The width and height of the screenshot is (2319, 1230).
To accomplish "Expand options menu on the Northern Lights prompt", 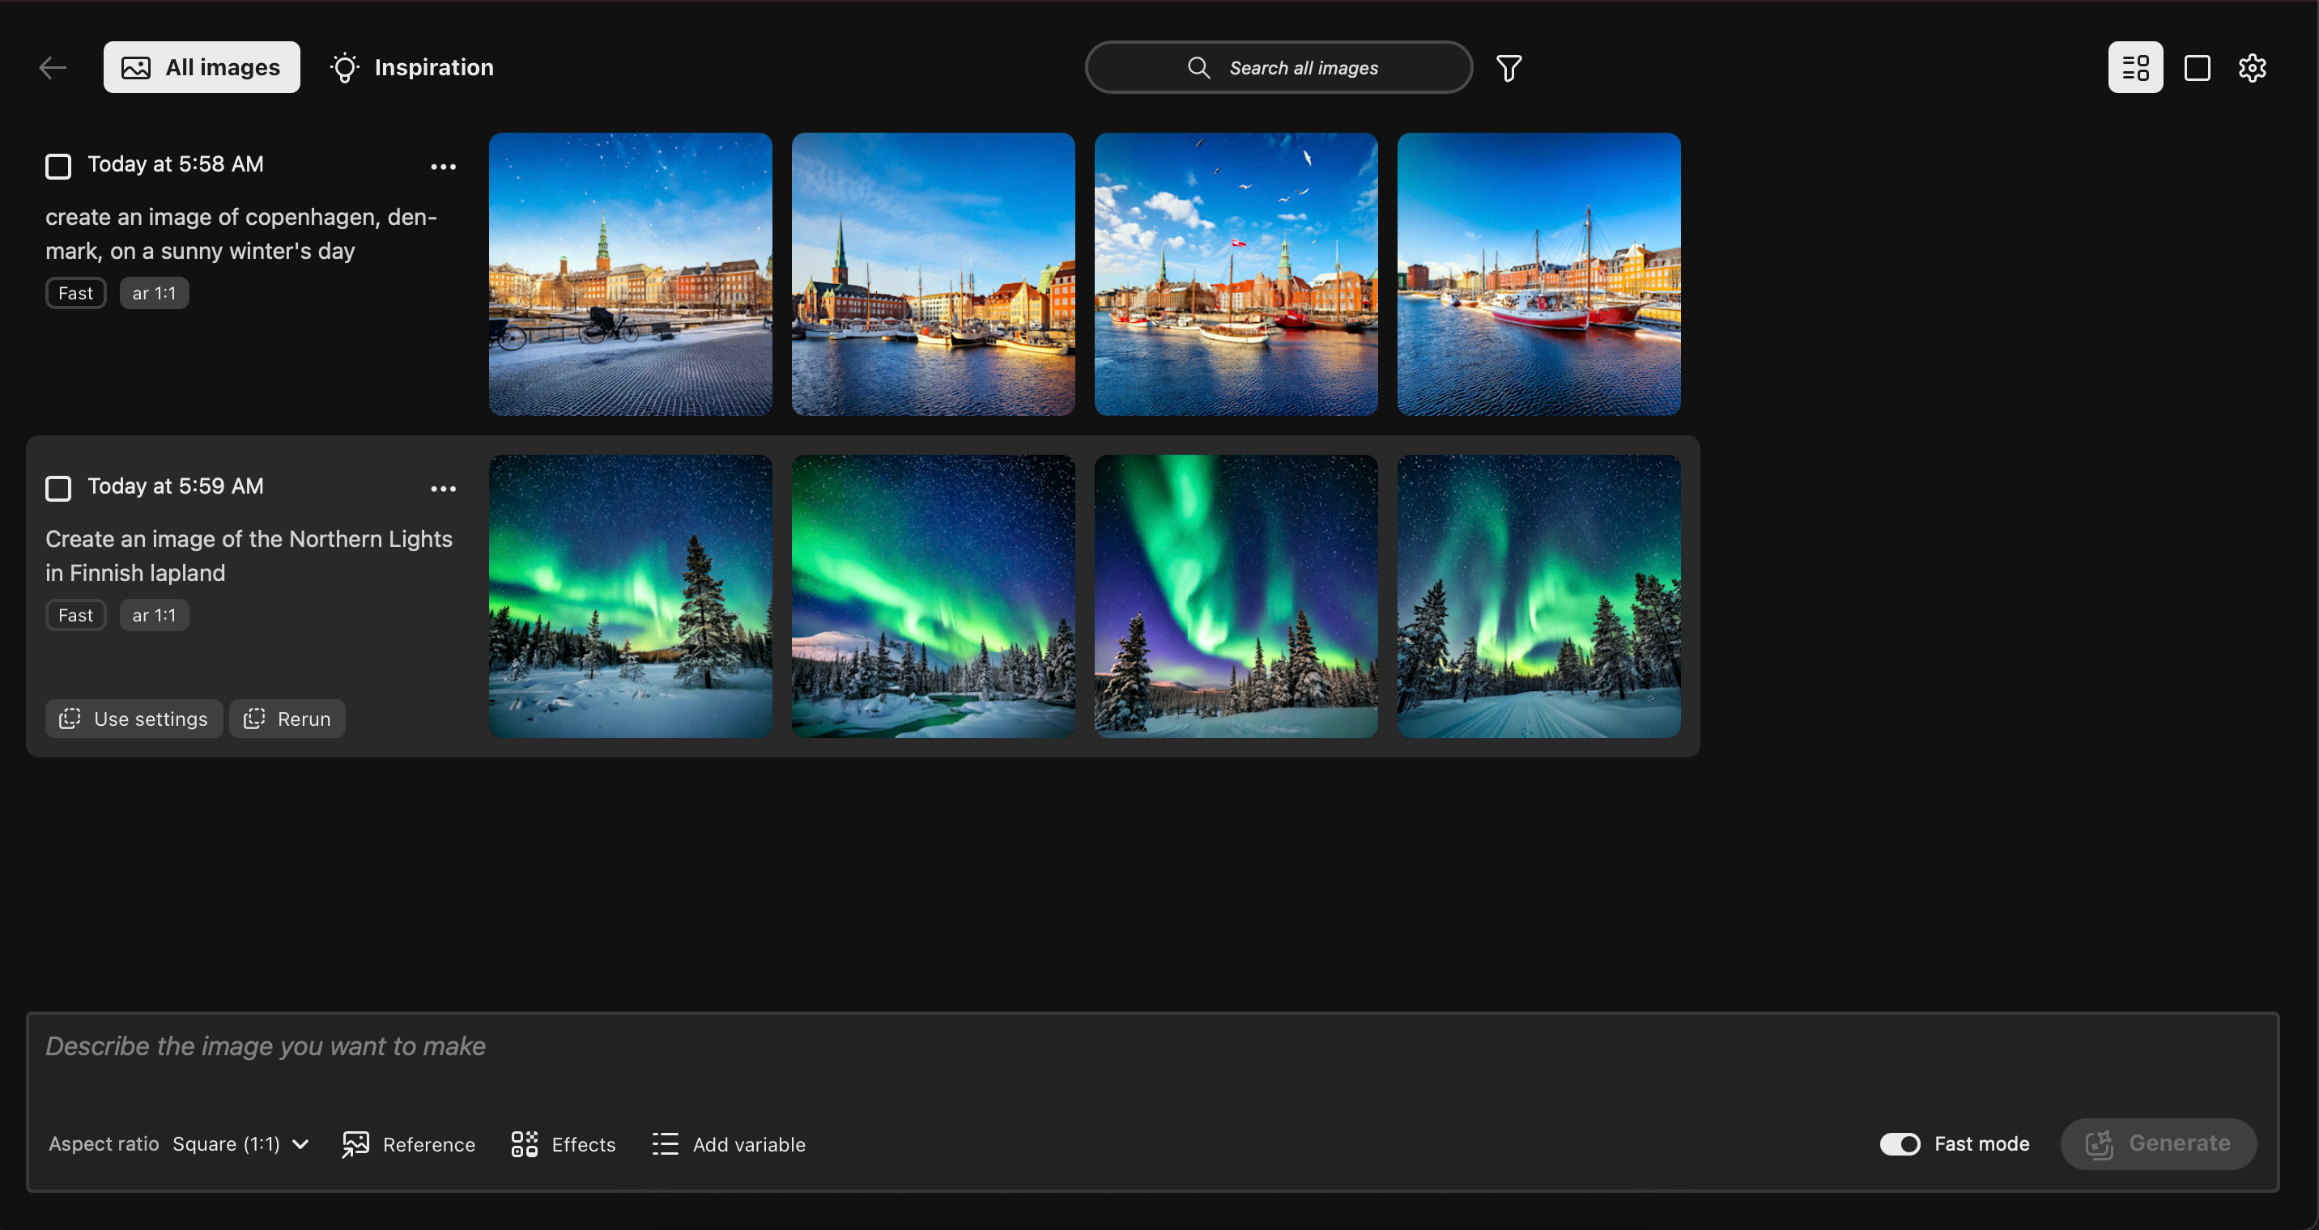I will click(442, 488).
